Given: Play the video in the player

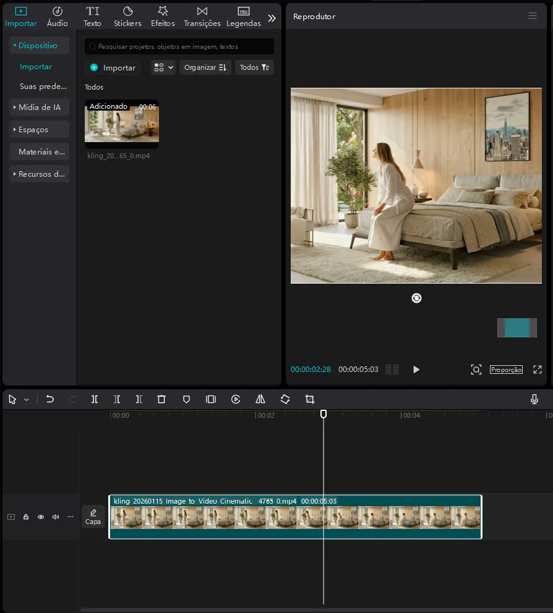Looking at the screenshot, I should pyautogui.click(x=416, y=370).
